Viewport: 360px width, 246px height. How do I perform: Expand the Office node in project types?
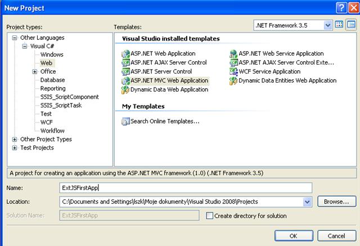point(34,72)
